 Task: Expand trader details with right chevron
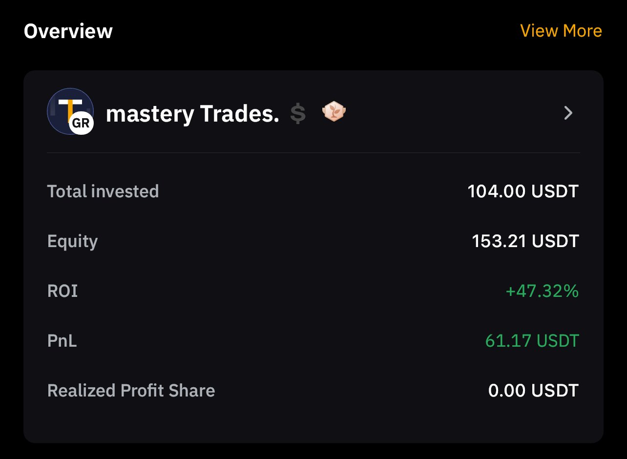(x=568, y=113)
